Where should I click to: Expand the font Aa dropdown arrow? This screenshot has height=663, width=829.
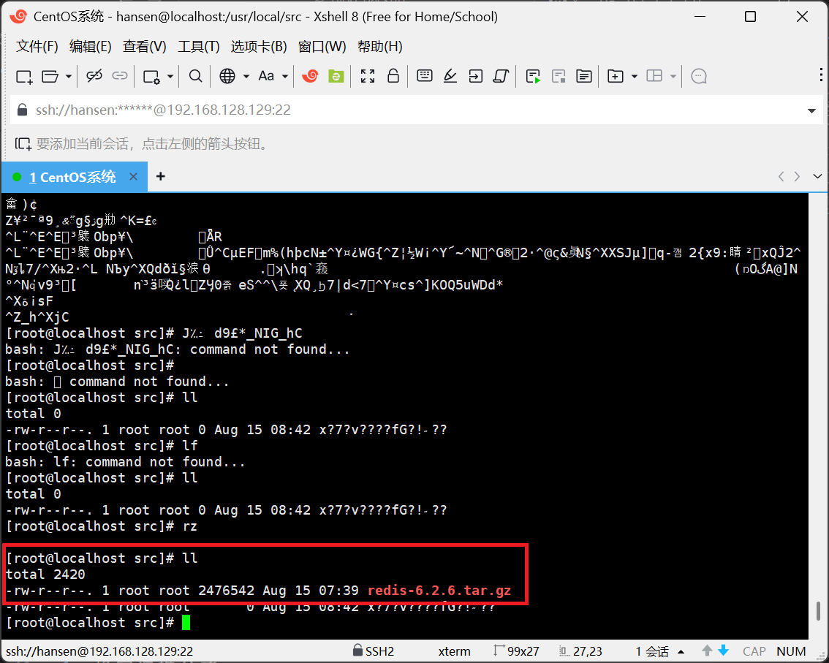[x=285, y=76]
